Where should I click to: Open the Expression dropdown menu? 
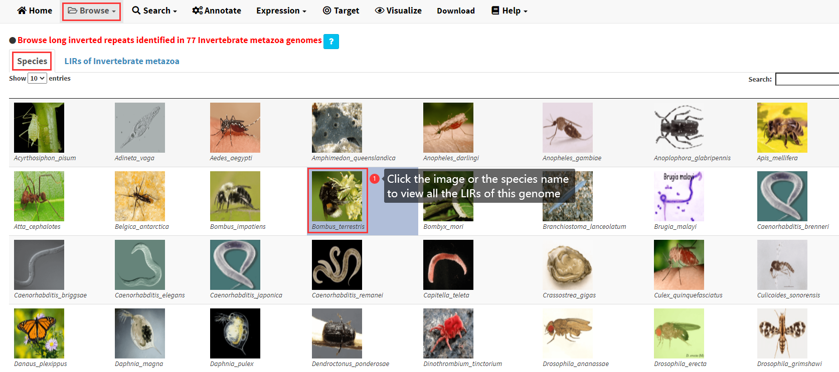(x=281, y=11)
